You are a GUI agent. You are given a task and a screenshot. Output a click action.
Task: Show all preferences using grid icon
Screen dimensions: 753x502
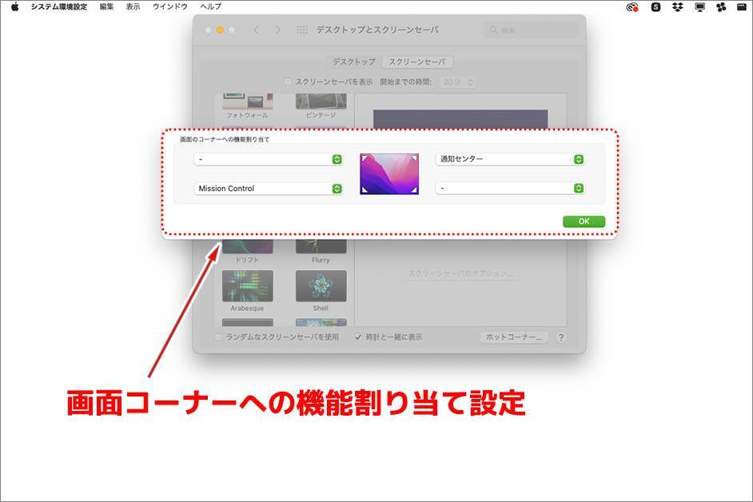(302, 30)
